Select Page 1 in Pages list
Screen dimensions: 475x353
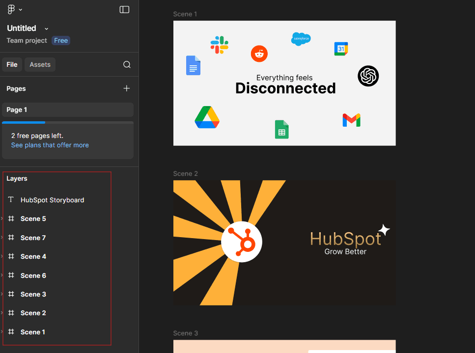click(68, 109)
